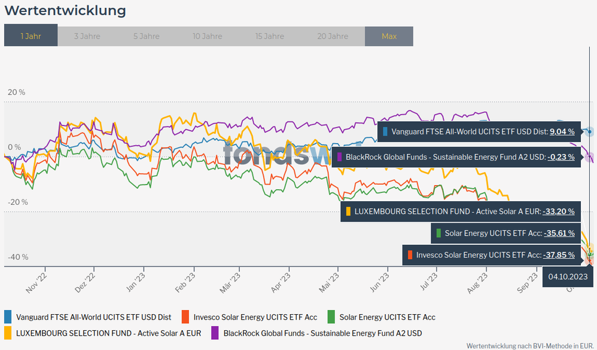This screenshot has height=350, width=597.
Task: Open the 15 Jahre time range
Action: point(269,36)
